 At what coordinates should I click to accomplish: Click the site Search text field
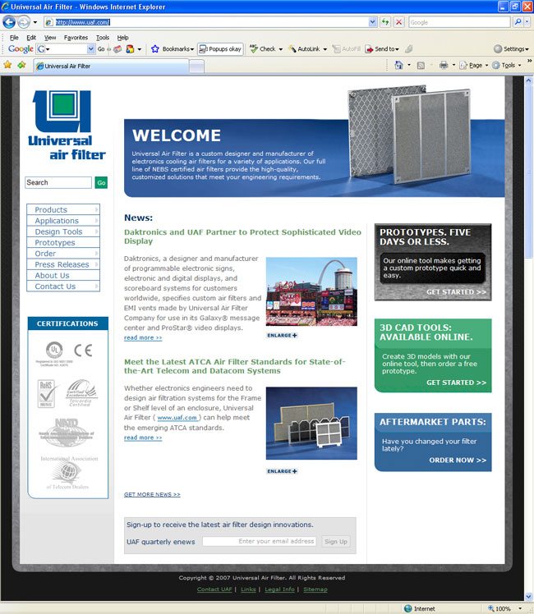point(58,182)
